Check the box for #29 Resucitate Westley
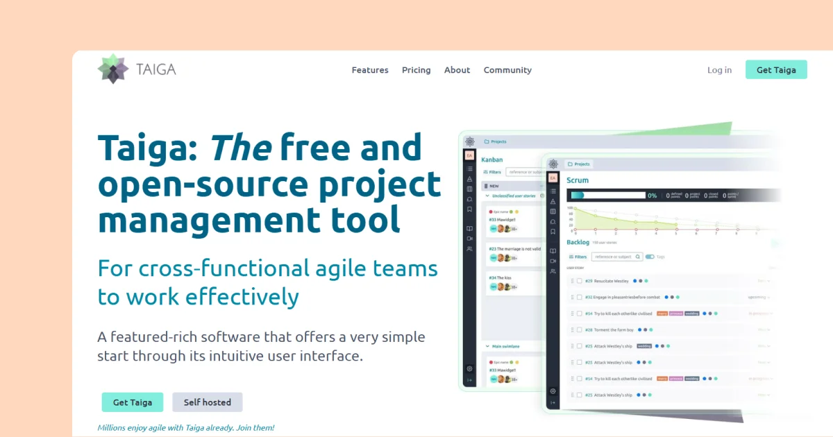Viewport: 833px width, 437px height. [x=580, y=281]
